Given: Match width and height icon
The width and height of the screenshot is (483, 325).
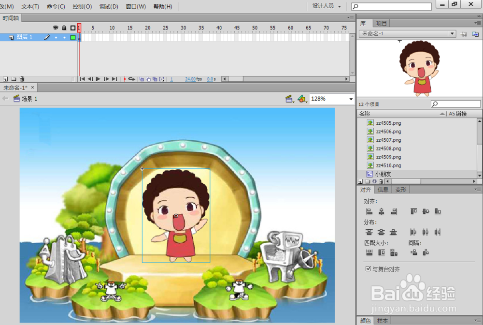Looking at the screenshot, I should tap(394, 252).
